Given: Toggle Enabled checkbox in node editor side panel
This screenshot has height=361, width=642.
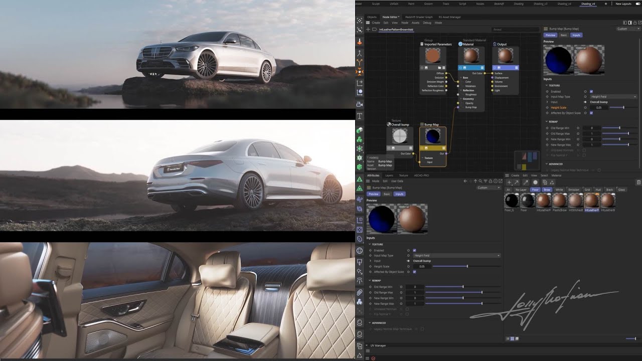Looking at the screenshot, I should [x=591, y=91].
